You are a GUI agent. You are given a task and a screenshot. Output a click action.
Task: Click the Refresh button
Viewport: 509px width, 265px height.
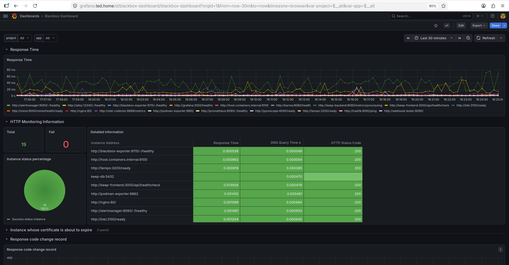click(486, 38)
